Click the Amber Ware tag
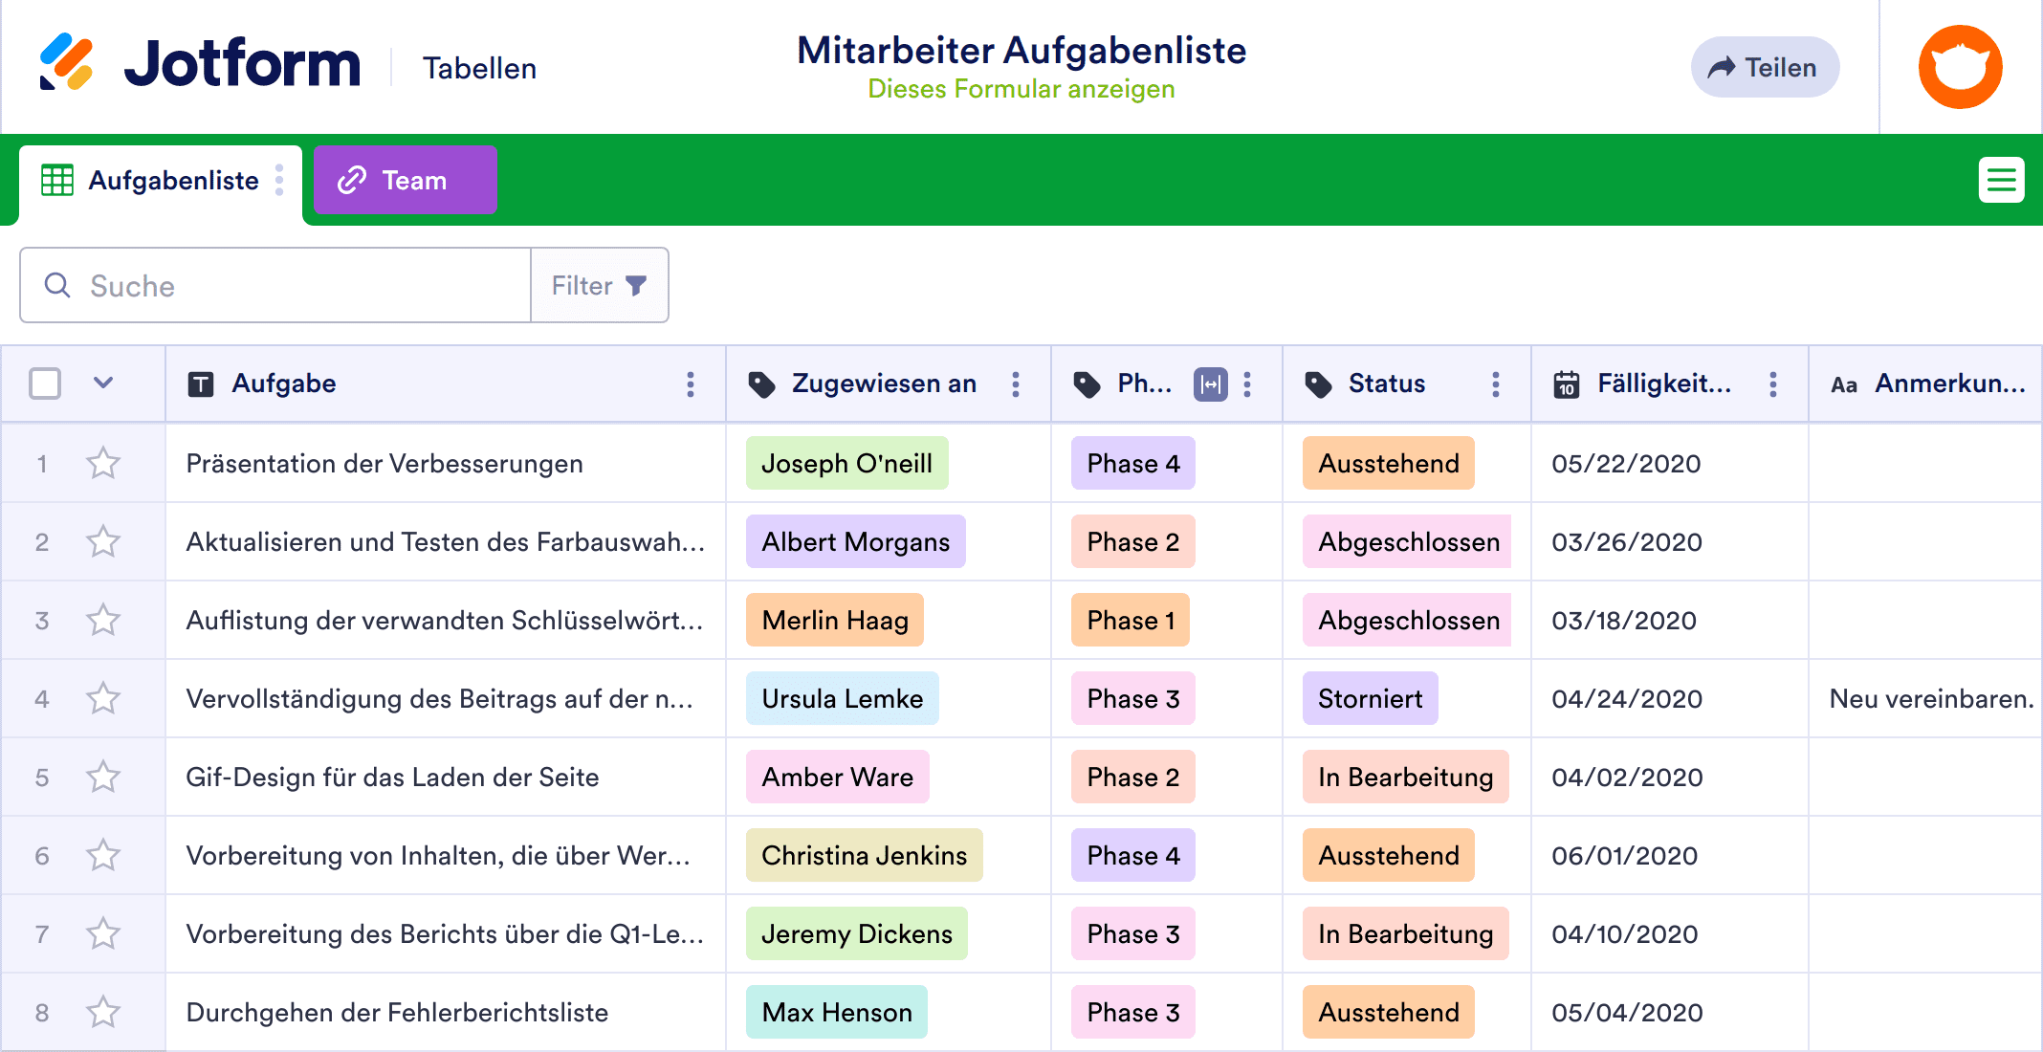2043x1052 pixels. (837, 778)
